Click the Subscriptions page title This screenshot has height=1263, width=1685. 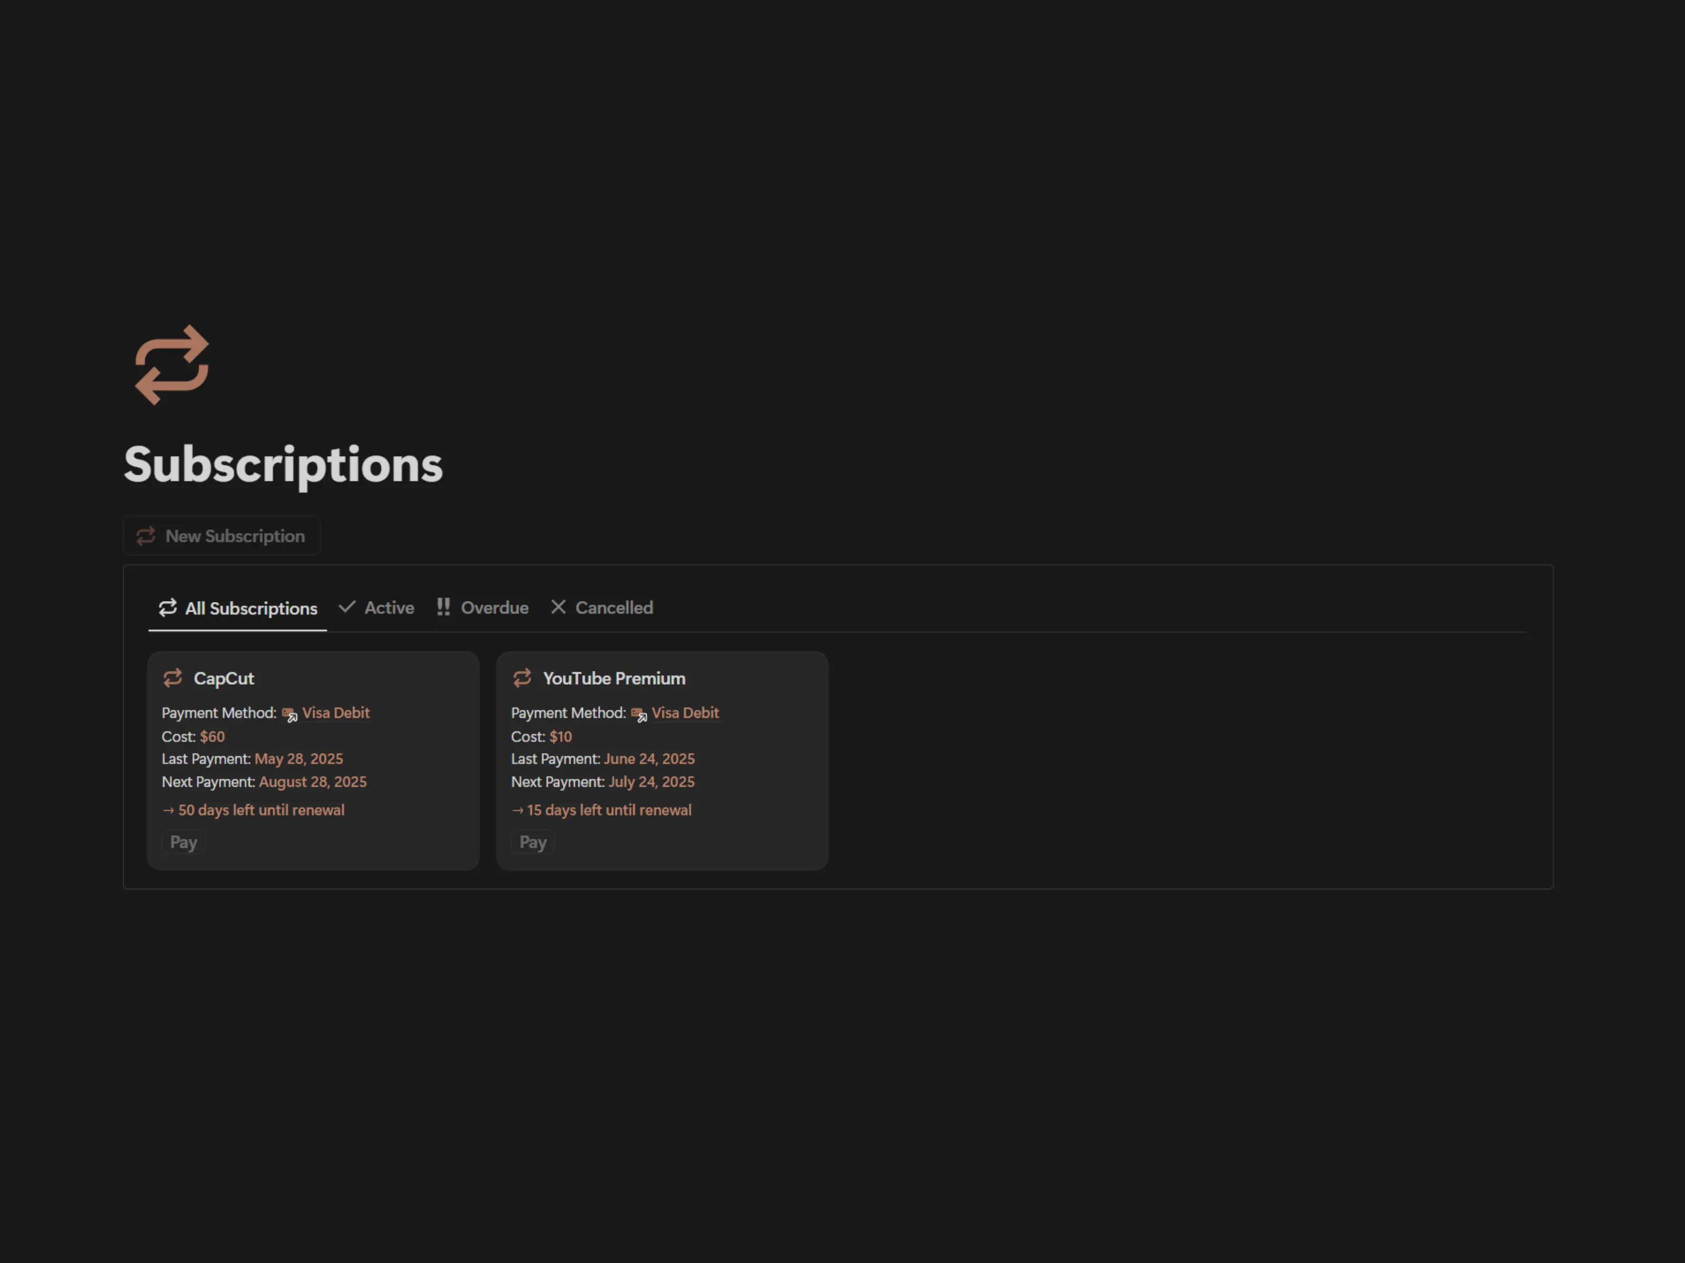point(283,464)
